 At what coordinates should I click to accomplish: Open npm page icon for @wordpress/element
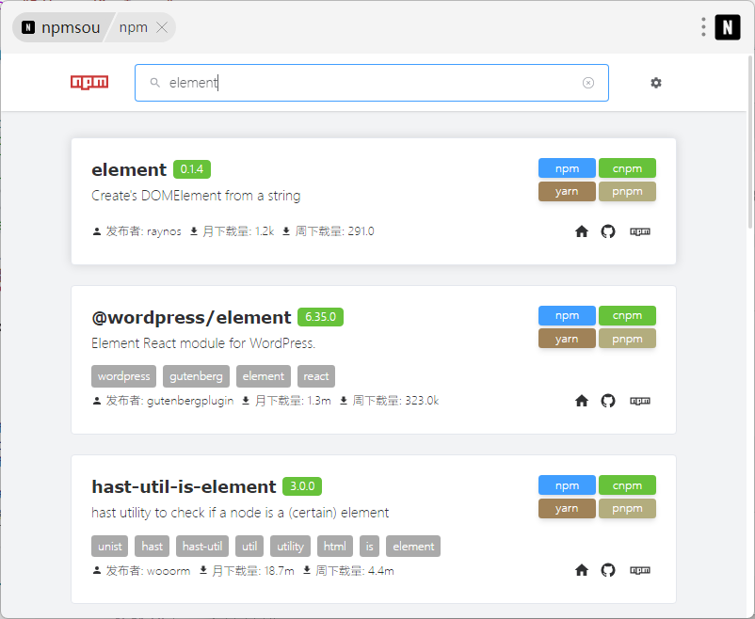[640, 401]
